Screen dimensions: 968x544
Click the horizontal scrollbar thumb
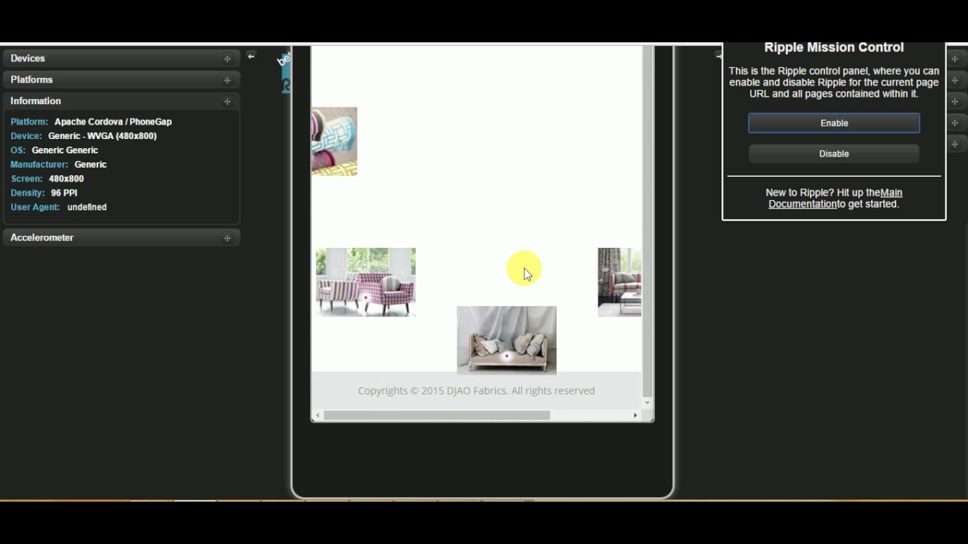(437, 415)
